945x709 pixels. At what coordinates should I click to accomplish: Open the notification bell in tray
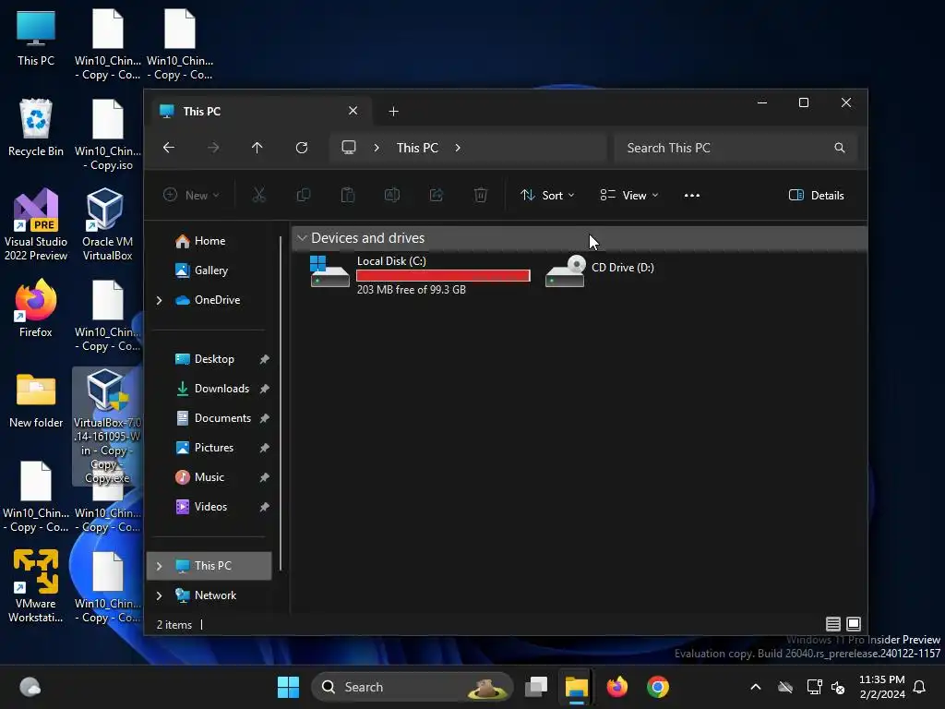920,687
